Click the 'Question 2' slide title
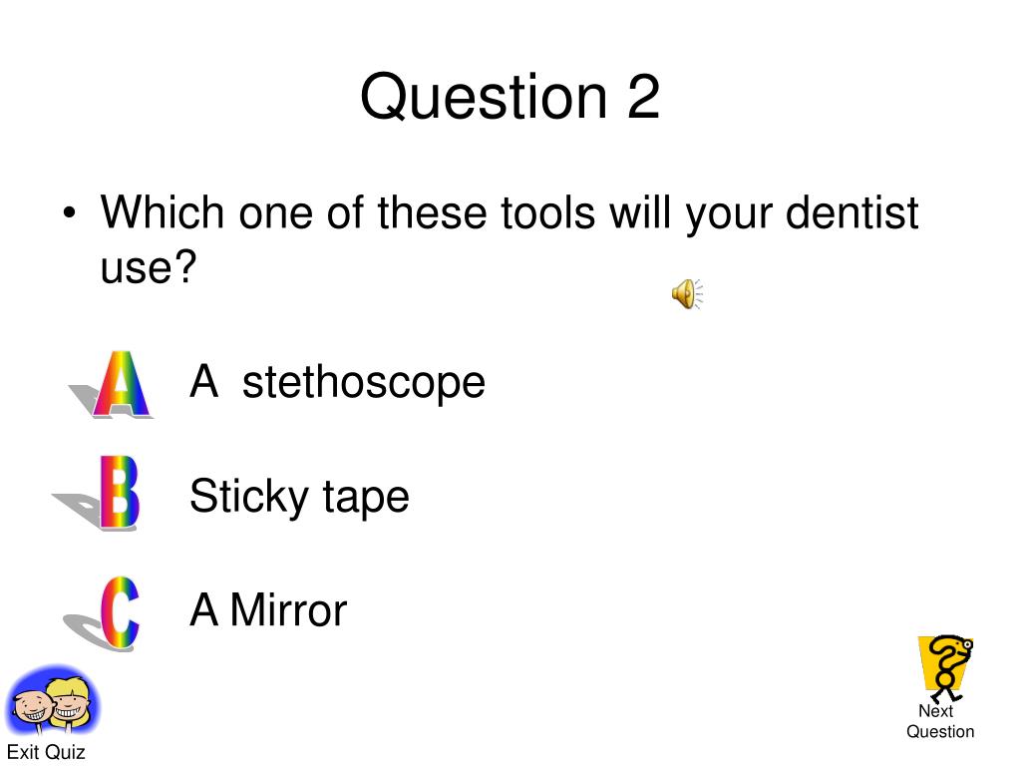Screen dimensions: 1021x766 point(510,97)
